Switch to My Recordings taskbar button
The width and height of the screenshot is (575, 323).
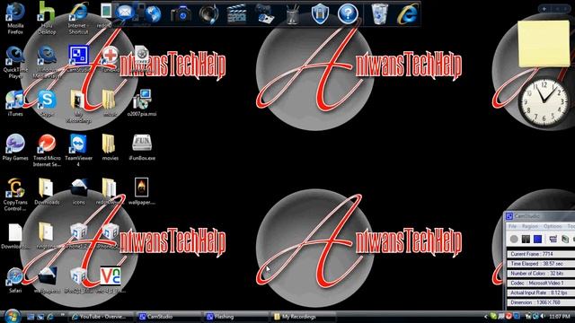(x=303, y=317)
